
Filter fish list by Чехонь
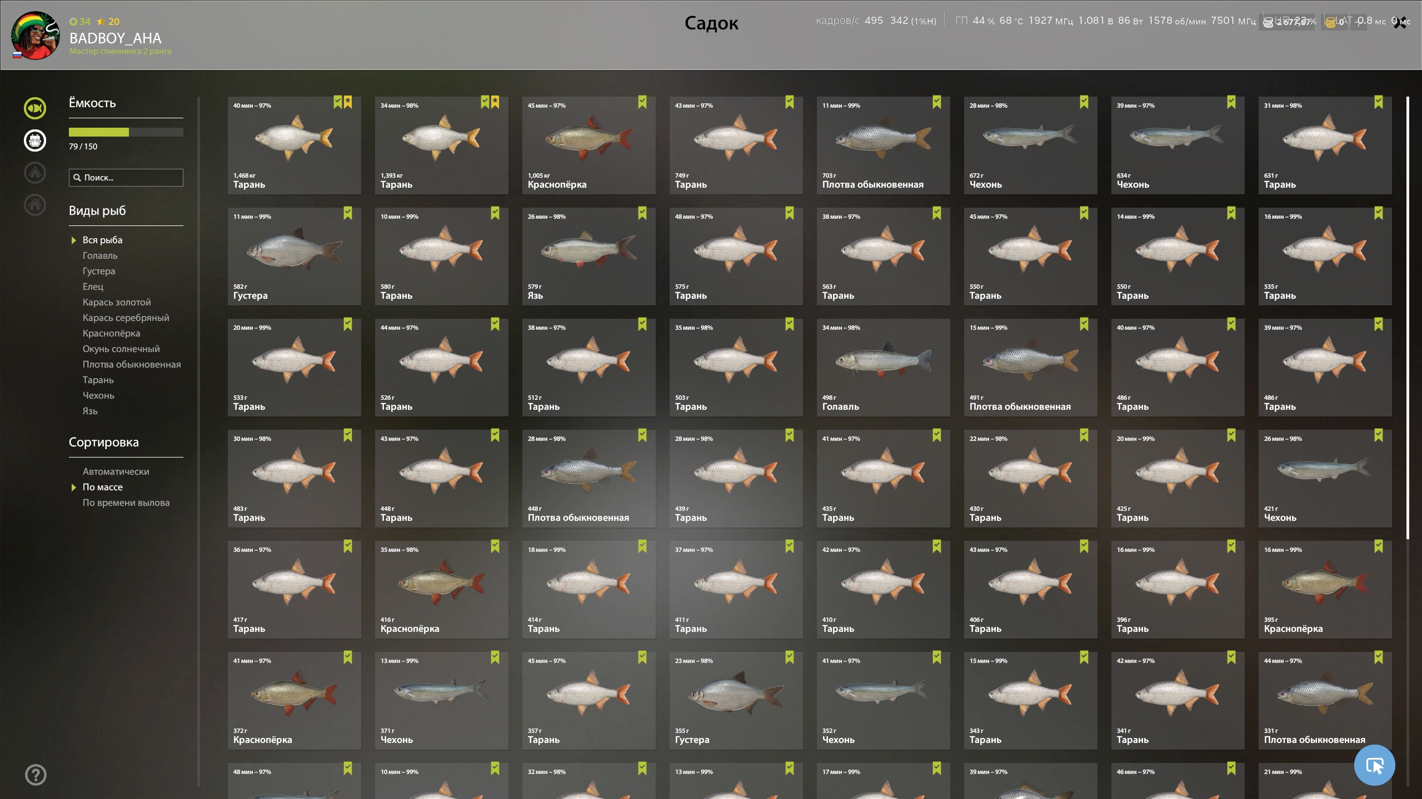(98, 395)
